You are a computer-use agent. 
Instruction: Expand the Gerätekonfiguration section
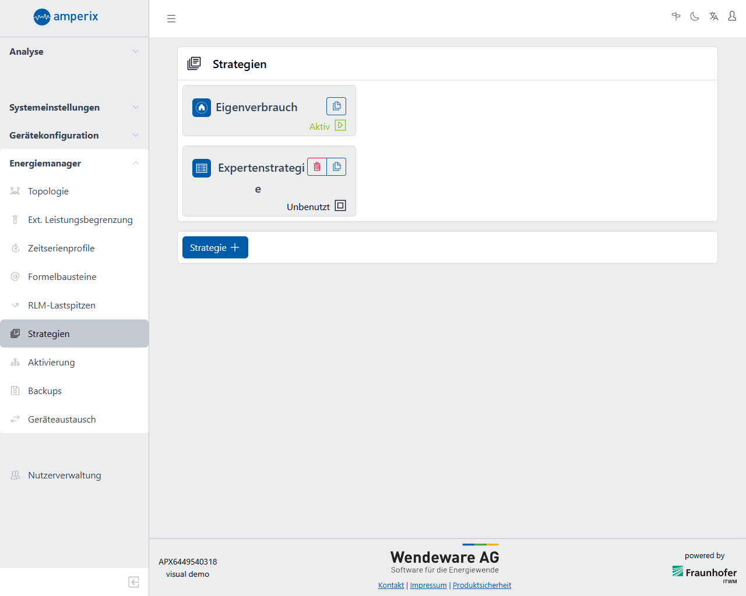74,135
